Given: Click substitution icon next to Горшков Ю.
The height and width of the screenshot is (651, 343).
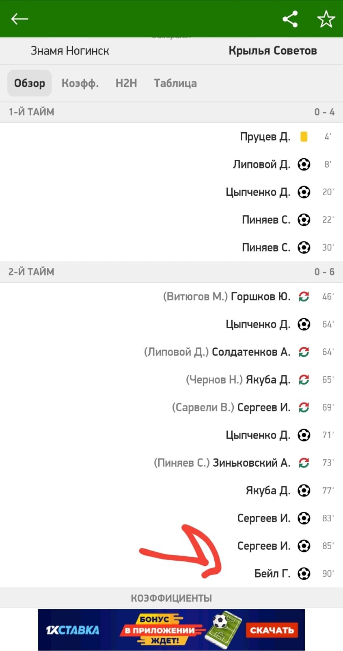Looking at the screenshot, I should [304, 297].
